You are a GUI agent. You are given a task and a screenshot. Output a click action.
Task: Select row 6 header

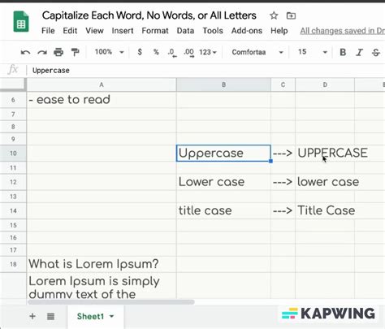[13, 100]
